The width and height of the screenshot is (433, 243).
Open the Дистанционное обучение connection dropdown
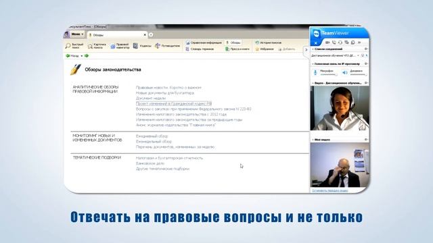pyautogui.click(x=358, y=55)
